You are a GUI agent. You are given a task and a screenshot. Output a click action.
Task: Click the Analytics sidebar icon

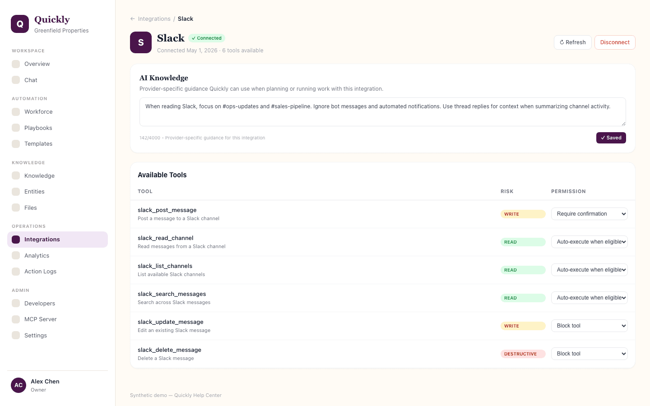pos(16,255)
